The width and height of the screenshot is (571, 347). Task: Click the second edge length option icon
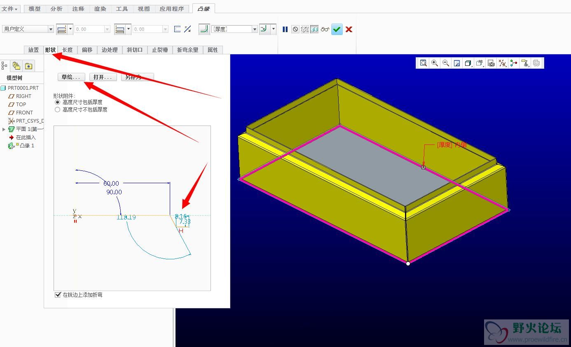pos(120,29)
